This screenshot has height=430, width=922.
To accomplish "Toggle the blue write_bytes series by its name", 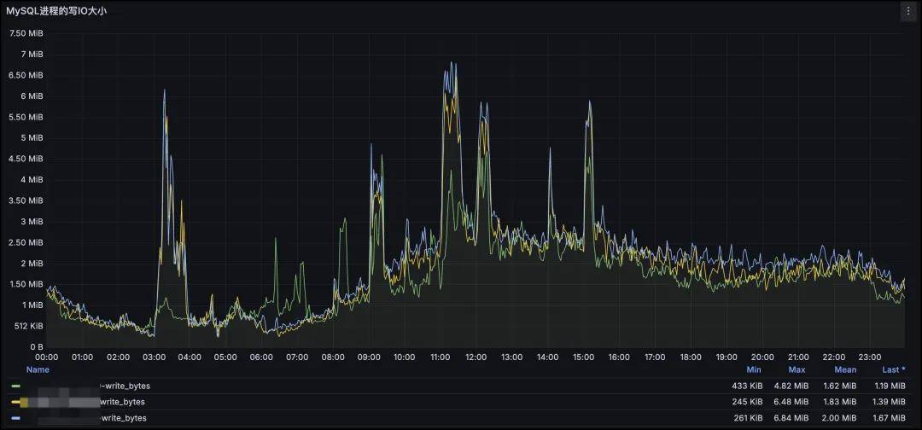I will (x=123, y=418).
